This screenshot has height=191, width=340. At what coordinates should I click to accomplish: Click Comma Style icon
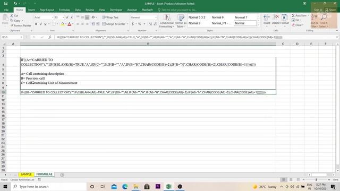coord(144,24)
